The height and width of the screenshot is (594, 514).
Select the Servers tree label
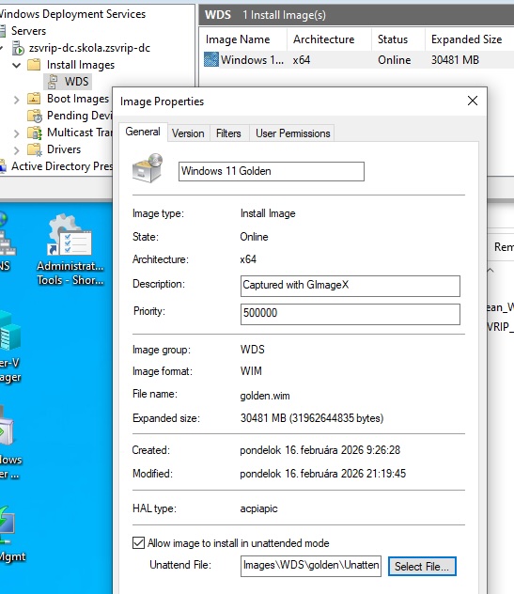28,31
